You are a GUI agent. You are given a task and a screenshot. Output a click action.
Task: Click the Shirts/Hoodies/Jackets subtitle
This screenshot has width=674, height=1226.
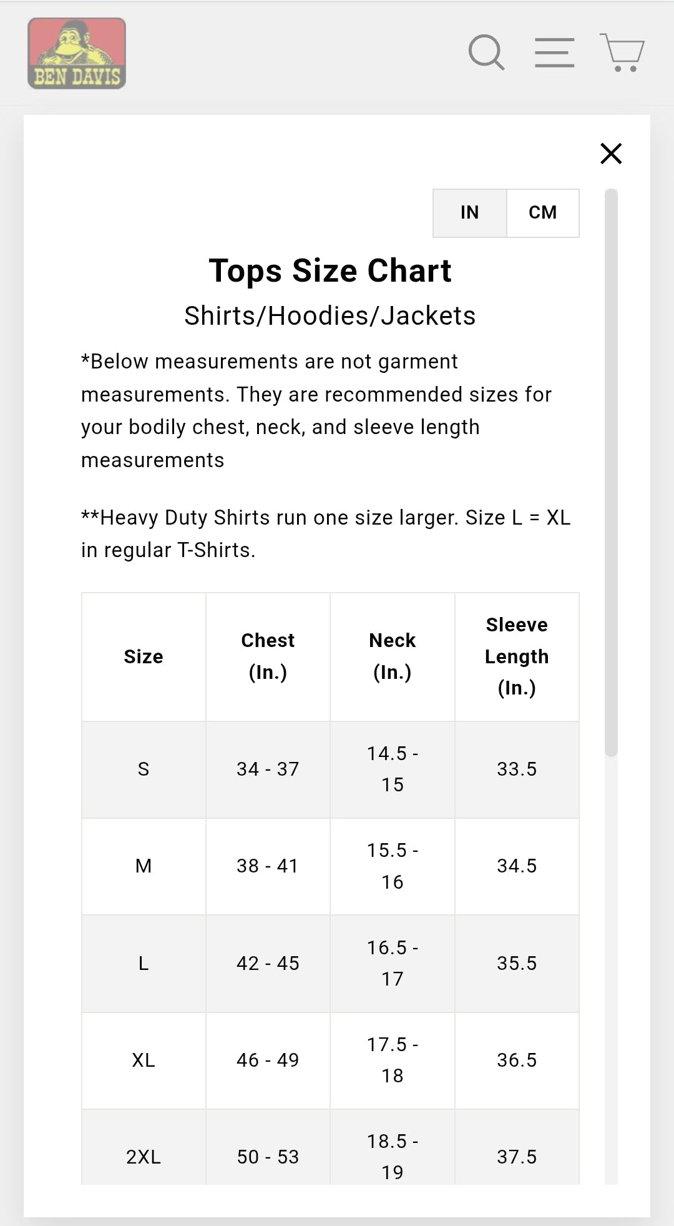click(330, 316)
